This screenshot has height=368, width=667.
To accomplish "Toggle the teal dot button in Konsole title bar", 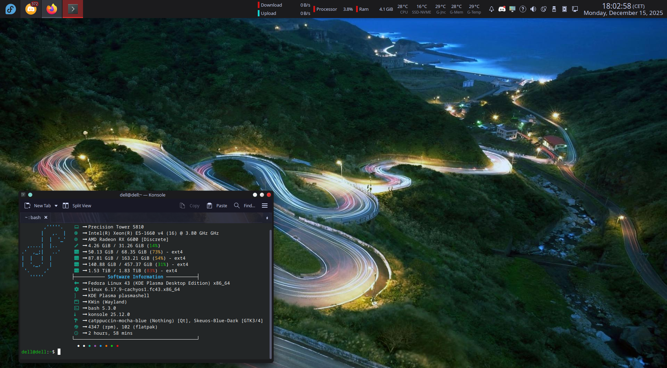I will pyautogui.click(x=30, y=195).
